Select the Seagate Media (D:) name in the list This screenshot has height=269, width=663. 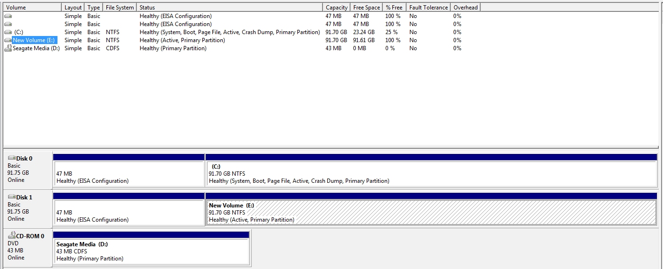(x=36, y=48)
